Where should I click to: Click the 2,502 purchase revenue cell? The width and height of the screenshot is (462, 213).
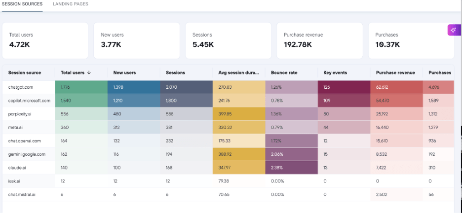pyautogui.click(x=396, y=194)
